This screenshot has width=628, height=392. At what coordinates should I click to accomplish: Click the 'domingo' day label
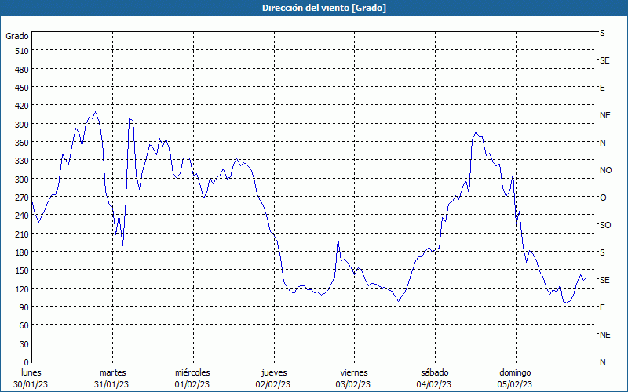coord(515,372)
